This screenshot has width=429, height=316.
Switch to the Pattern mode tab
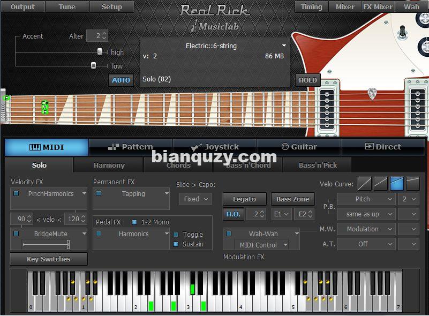point(131,147)
